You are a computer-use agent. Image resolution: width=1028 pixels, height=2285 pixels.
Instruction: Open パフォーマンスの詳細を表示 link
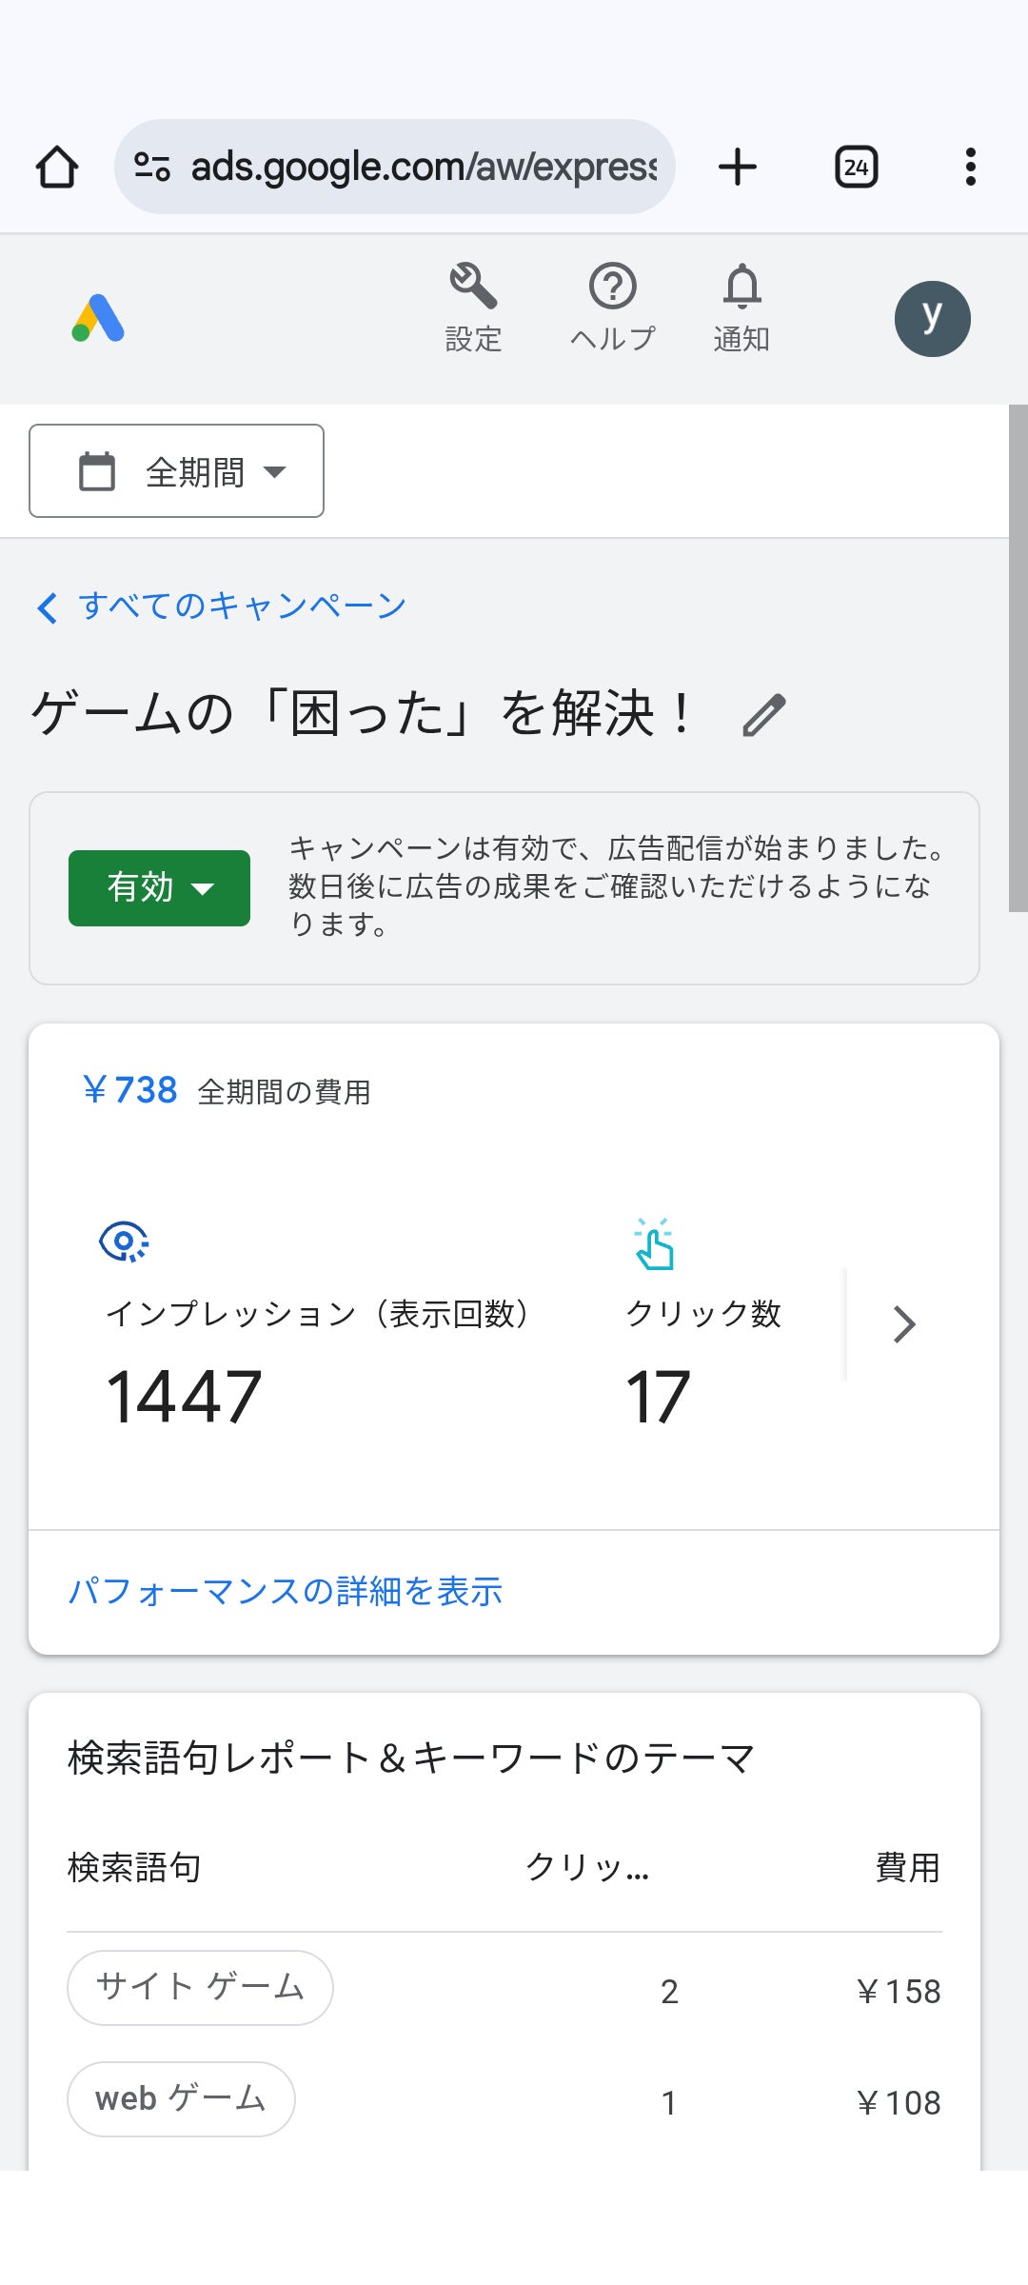(x=286, y=1591)
